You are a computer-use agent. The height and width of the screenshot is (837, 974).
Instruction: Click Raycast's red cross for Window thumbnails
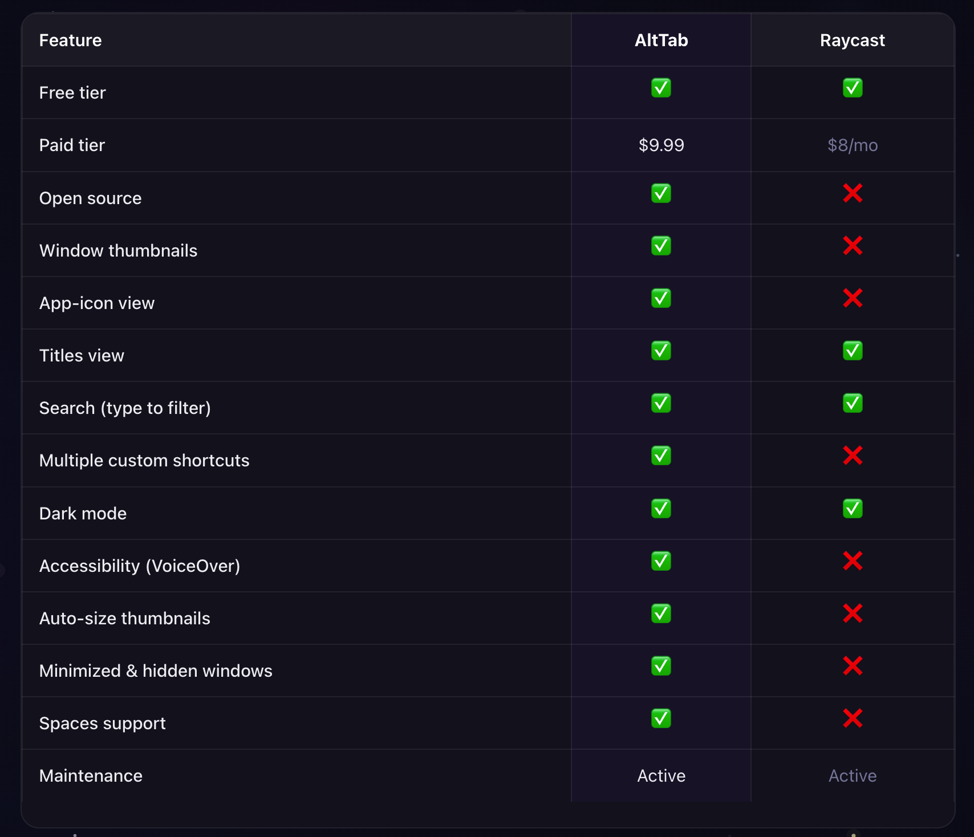pos(853,246)
